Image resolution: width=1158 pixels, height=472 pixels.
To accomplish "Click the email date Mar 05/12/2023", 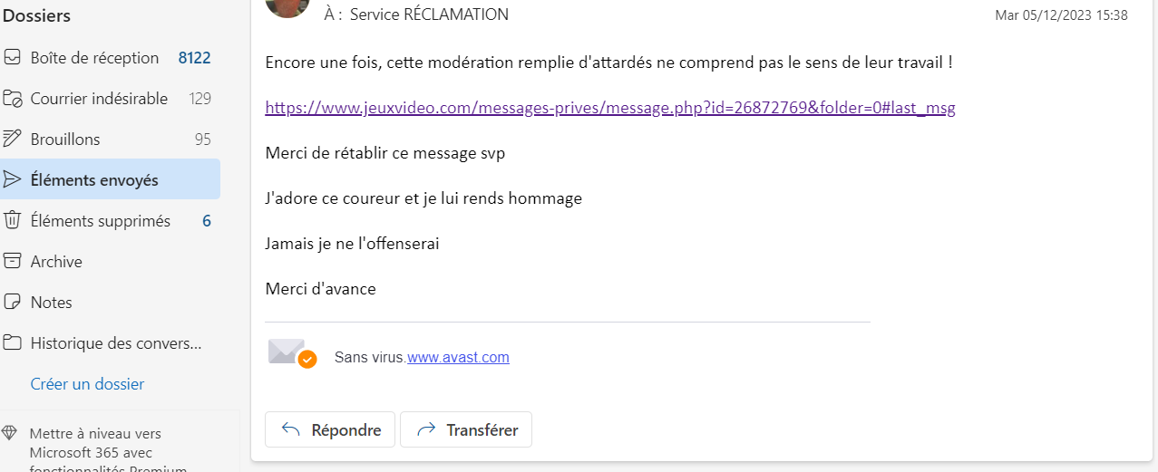I will pos(1061,15).
